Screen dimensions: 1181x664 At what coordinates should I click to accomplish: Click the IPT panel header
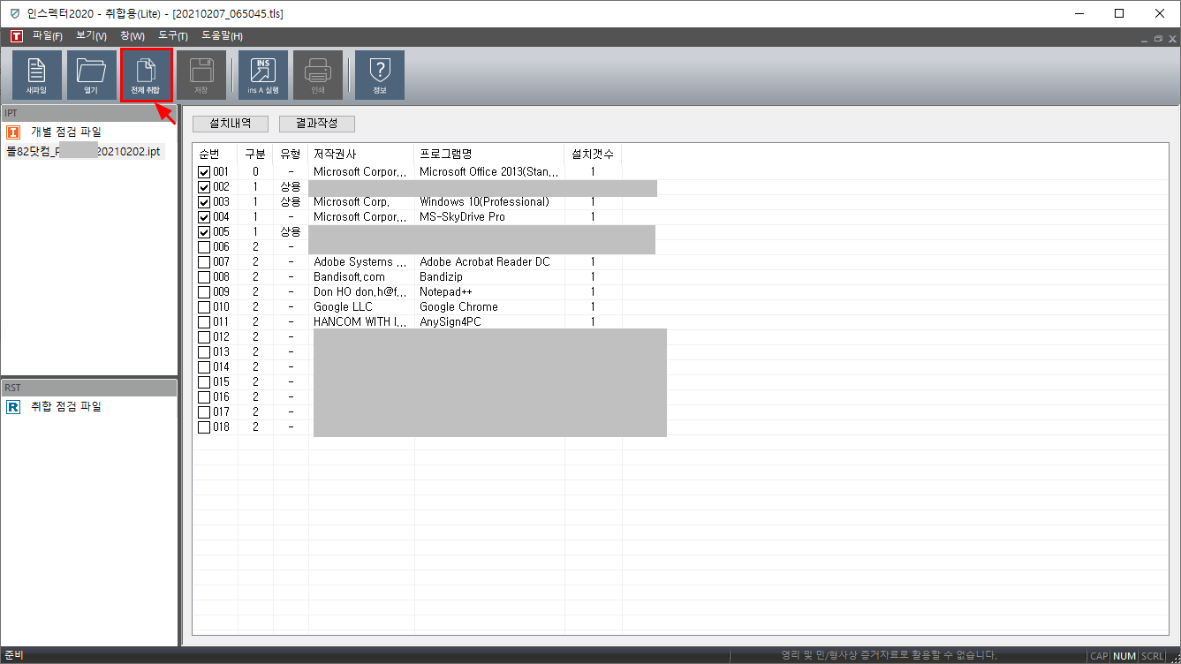point(89,113)
